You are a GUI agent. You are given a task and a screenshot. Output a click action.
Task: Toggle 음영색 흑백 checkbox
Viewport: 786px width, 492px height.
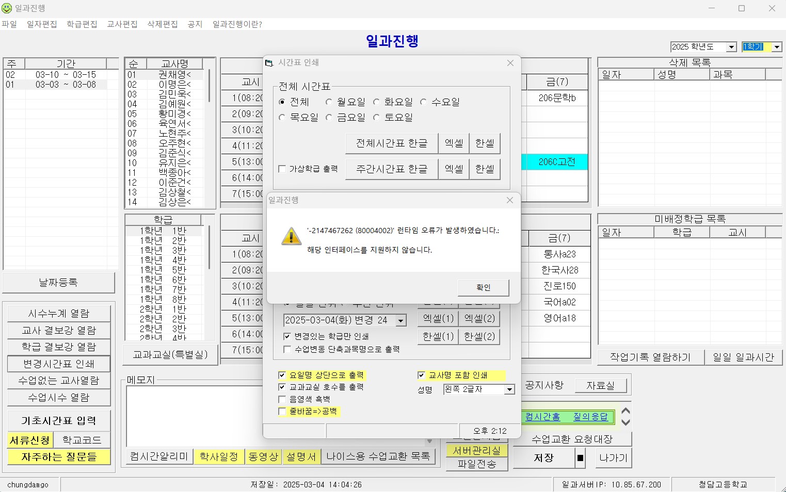(282, 399)
